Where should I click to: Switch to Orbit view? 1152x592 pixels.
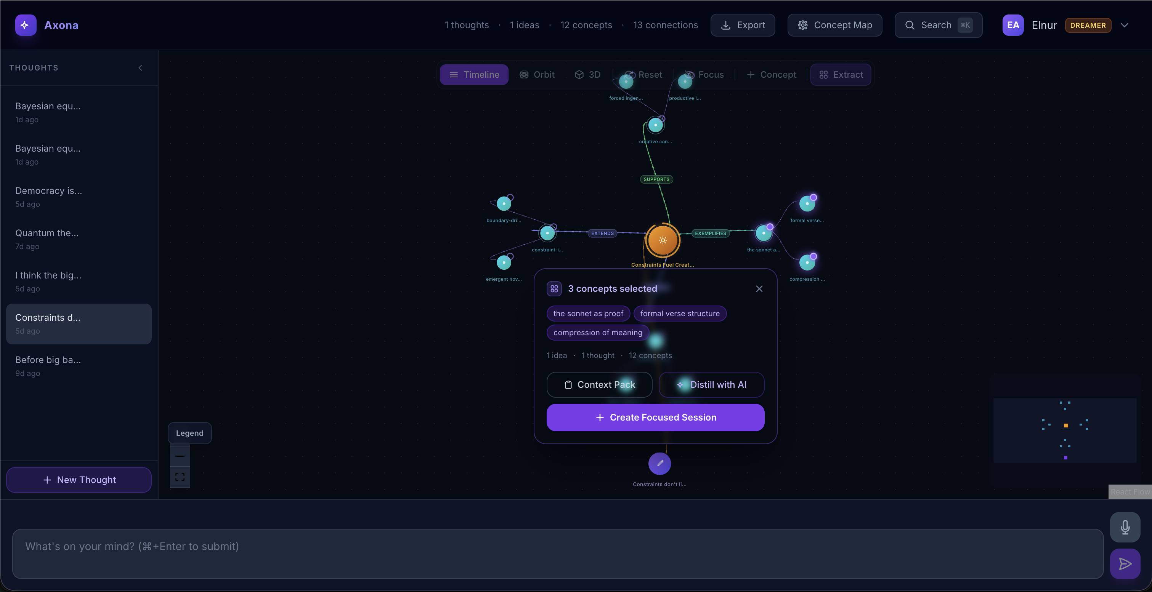point(537,75)
